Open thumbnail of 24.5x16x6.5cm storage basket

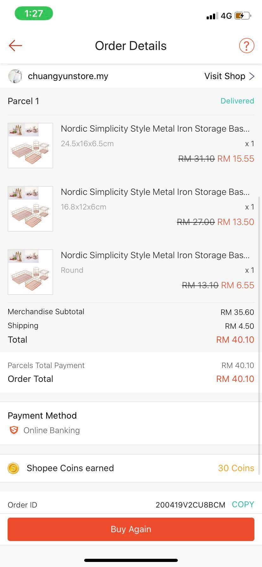tap(30, 146)
